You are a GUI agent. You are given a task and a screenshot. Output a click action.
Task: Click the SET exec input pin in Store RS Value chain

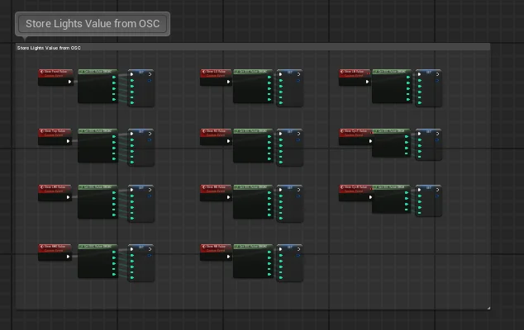[x=280, y=134]
